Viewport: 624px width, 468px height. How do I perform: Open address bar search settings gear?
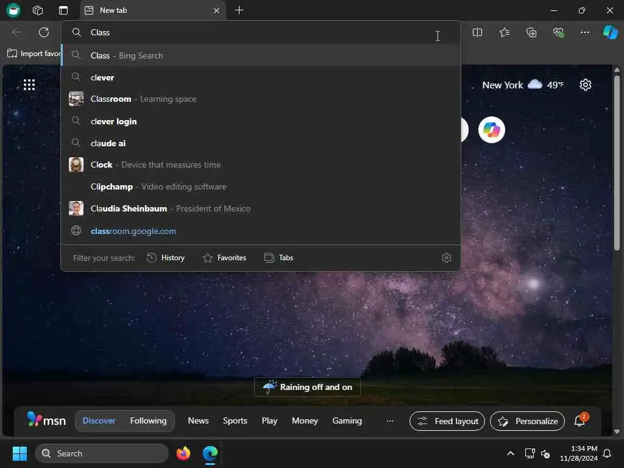point(447,258)
